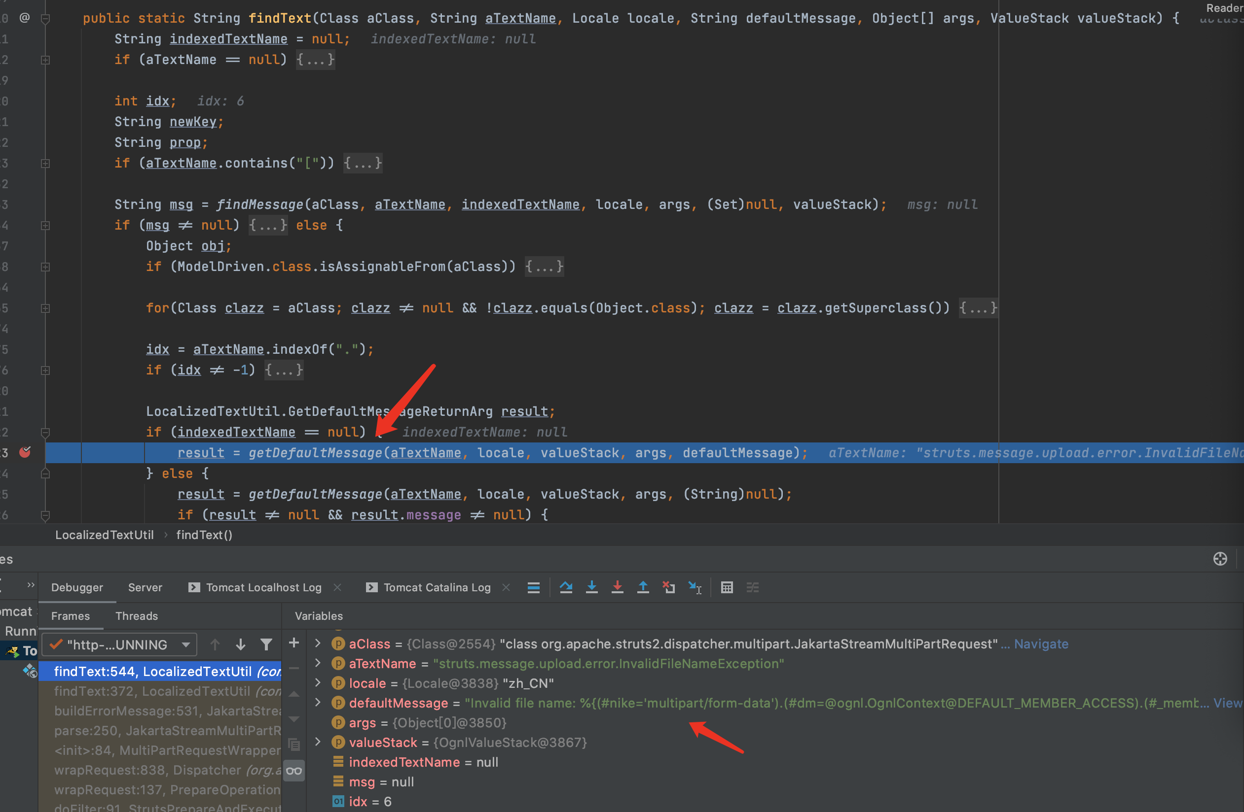Select frame findText:372, LocalizedTextUtil
1244x812 pixels.
[x=160, y=691]
